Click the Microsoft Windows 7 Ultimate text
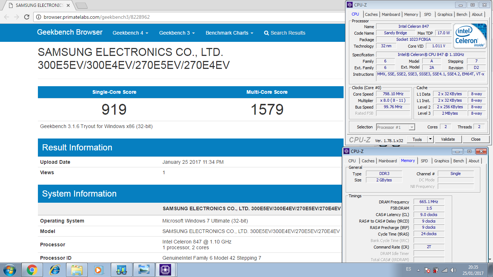 pyautogui.click(x=205, y=221)
